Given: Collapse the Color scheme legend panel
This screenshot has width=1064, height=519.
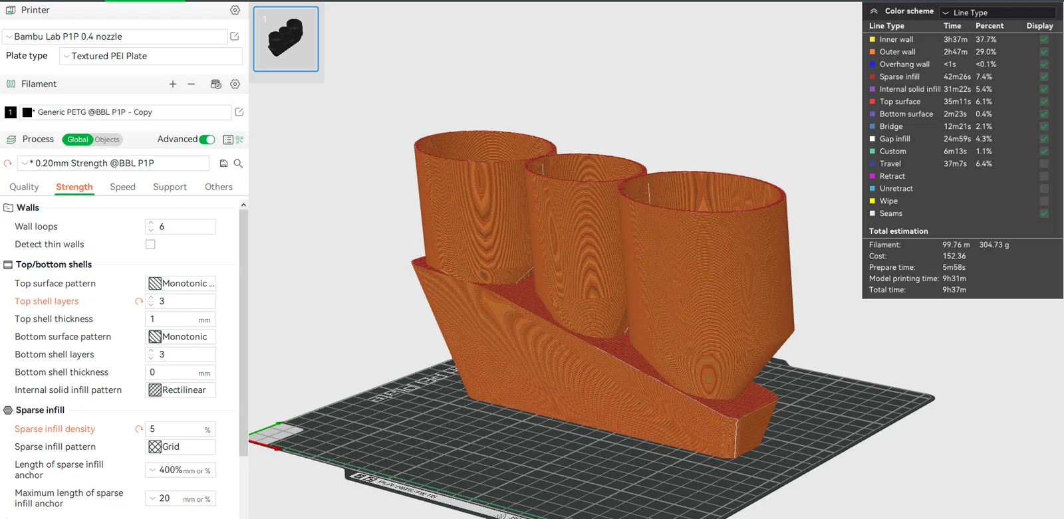Looking at the screenshot, I should [x=874, y=11].
